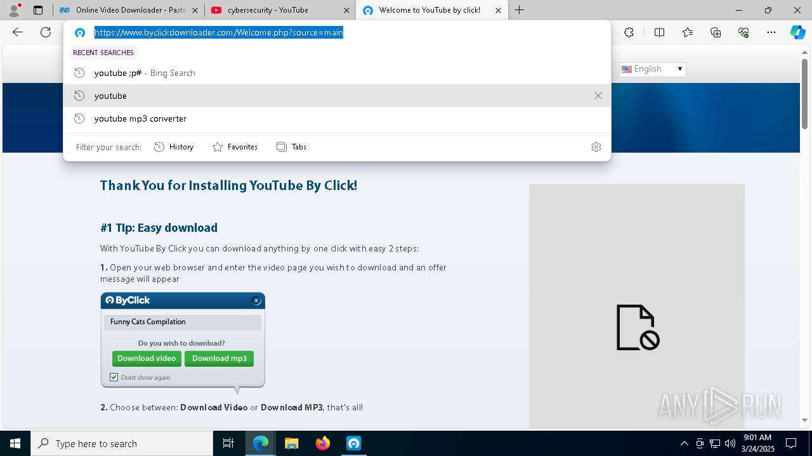Screen dimensions: 812x456
Task: Open YouTube By Click taskbar app
Action: coord(354,443)
